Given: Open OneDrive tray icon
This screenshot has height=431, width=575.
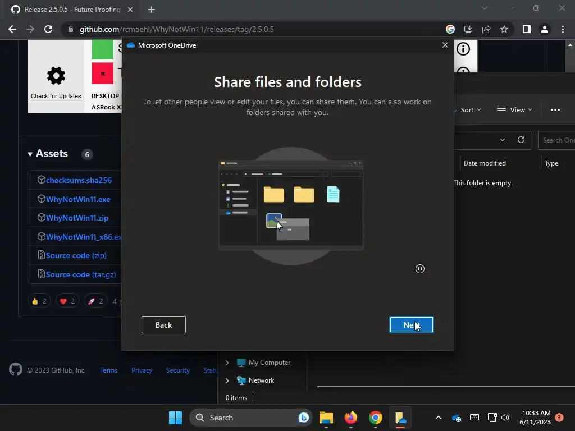Looking at the screenshot, I should click(x=457, y=418).
